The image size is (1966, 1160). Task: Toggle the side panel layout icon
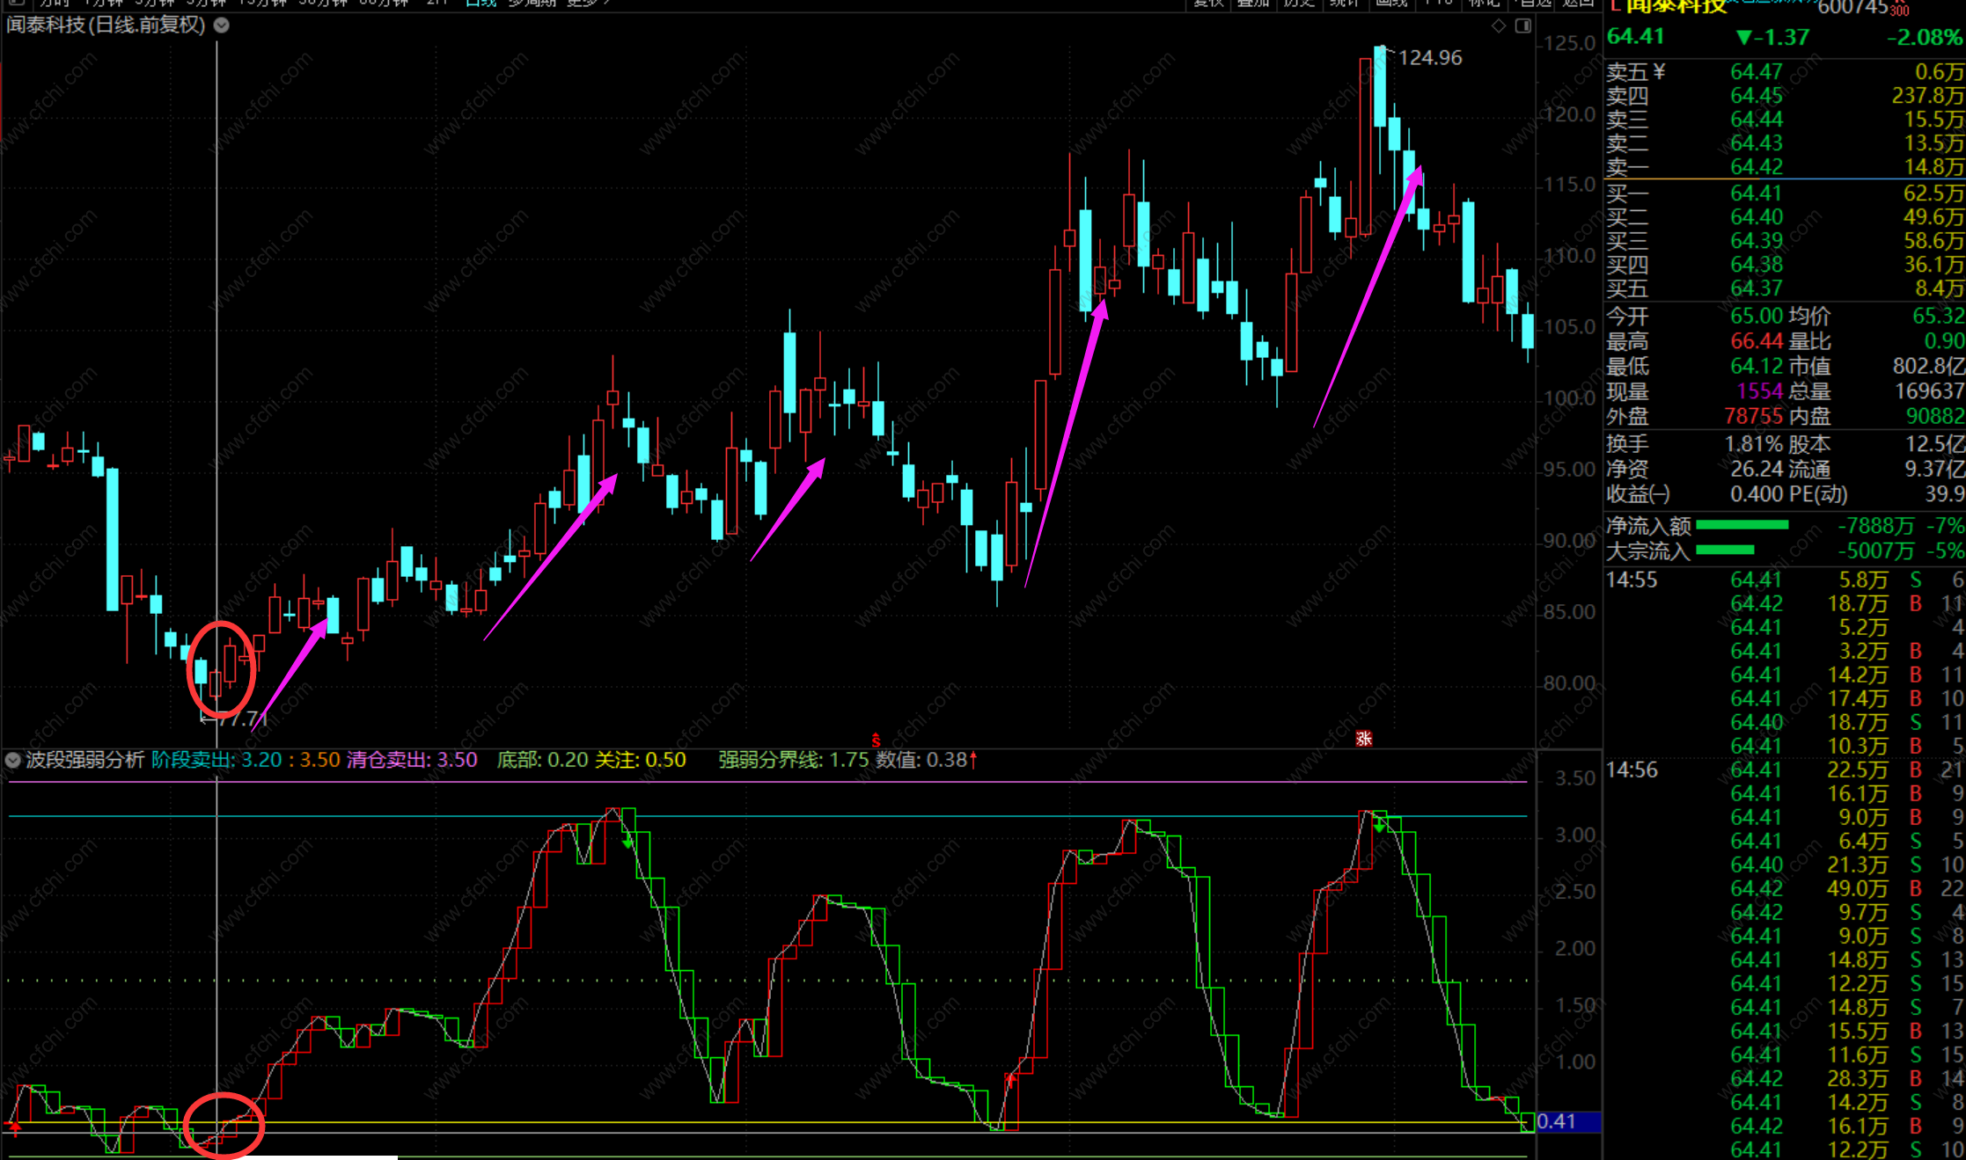pyautogui.click(x=1523, y=26)
